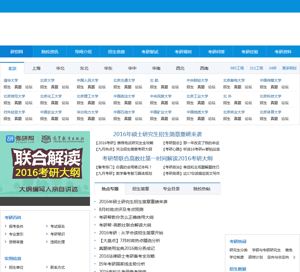
Task: Open headline 2016年硕士研究生招生简章重磅来袭
Action: pos(157,134)
